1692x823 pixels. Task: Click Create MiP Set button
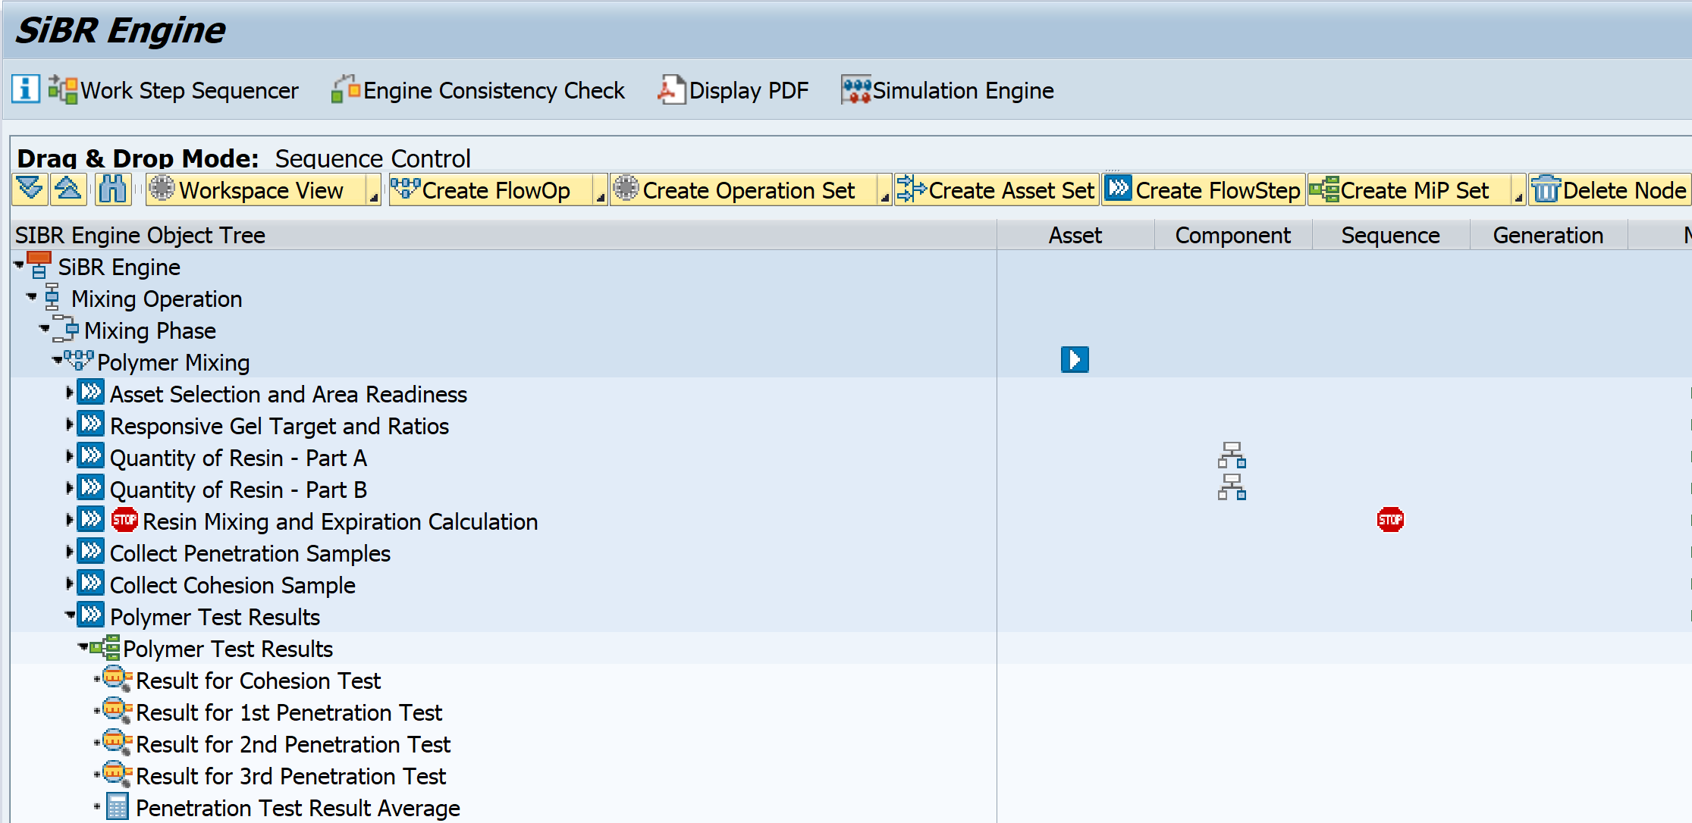pos(1409,189)
